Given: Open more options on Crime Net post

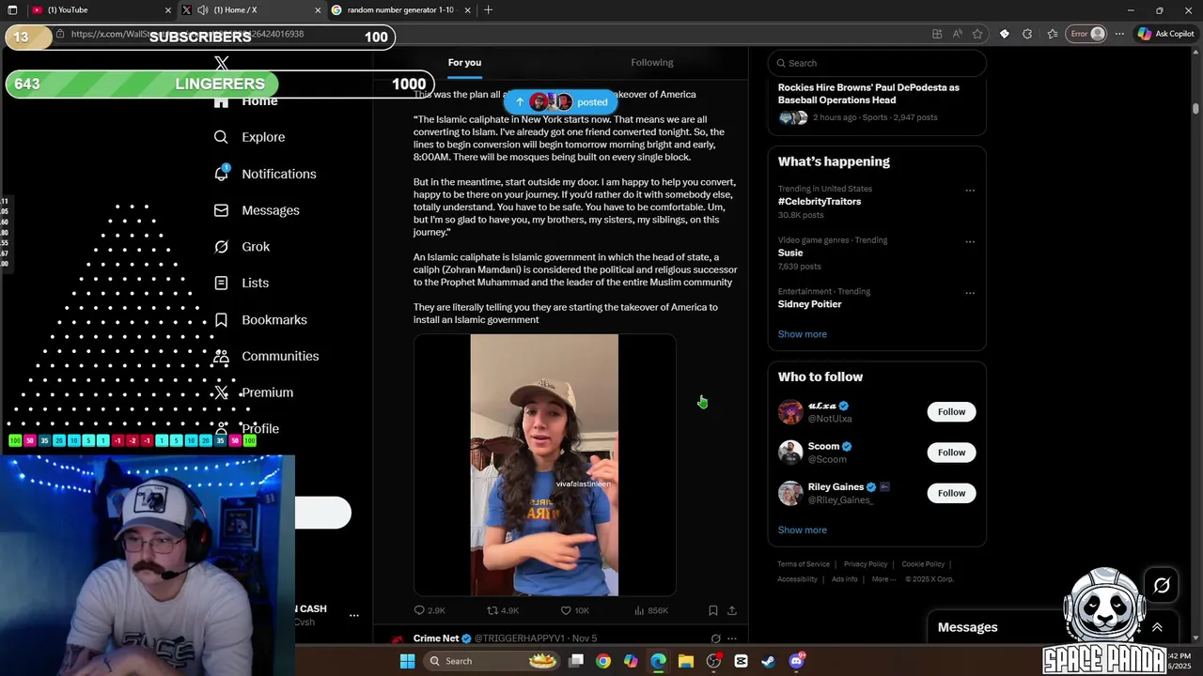Looking at the screenshot, I should pyautogui.click(x=732, y=638).
